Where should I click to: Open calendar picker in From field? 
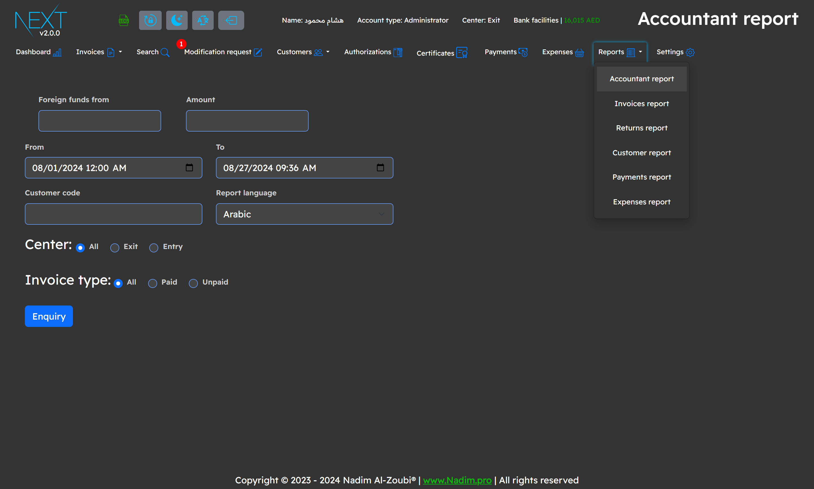pos(189,168)
